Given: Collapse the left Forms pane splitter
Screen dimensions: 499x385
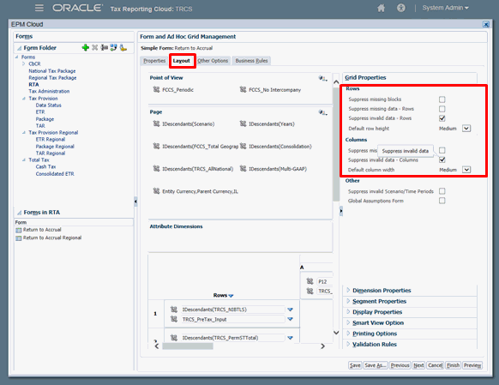Looking at the screenshot, I should pyautogui.click(x=135, y=202).
